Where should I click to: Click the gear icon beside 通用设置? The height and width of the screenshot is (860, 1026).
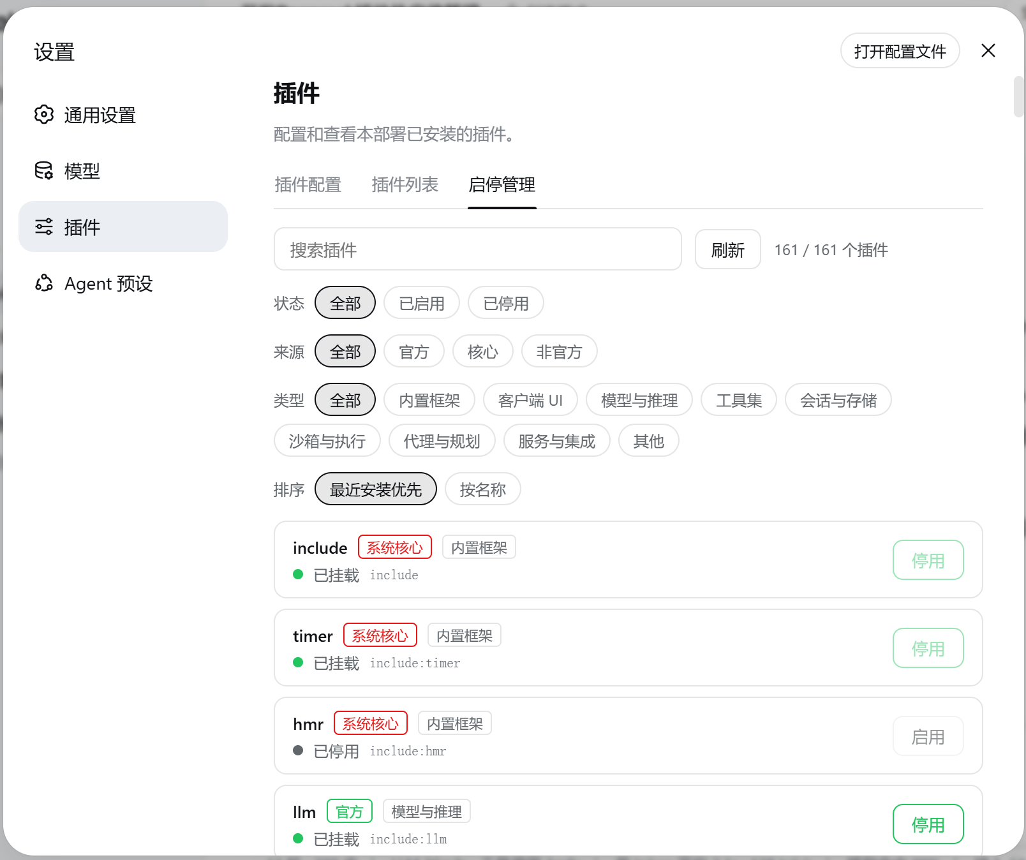(x=44, y=115)
